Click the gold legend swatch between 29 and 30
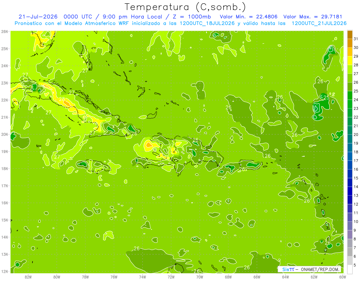 point(349,52)
